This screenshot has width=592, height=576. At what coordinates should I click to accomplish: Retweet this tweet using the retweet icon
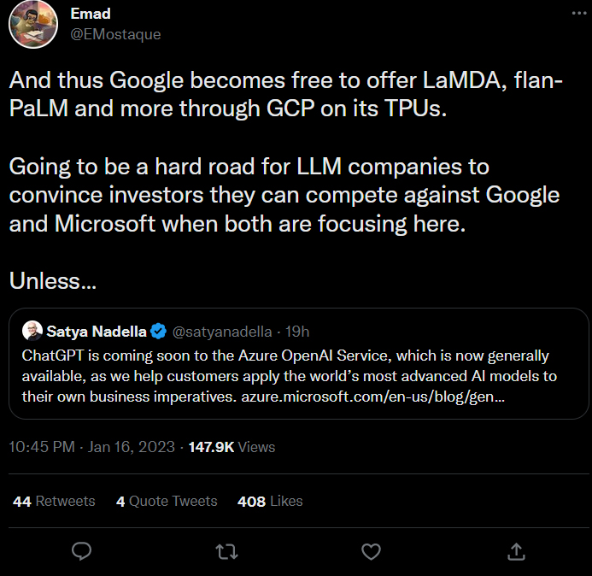pos(226,551)
